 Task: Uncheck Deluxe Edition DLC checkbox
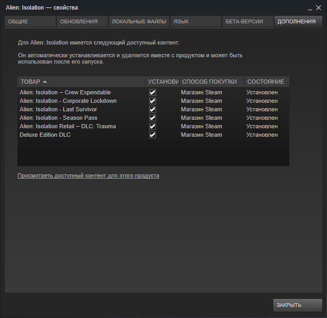[x=152, y=135]
